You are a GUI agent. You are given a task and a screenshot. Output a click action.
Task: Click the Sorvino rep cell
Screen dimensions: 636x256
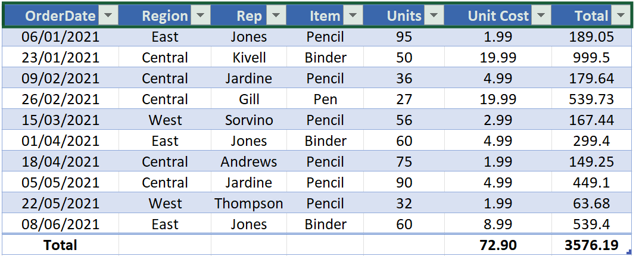pyautogui.click(x=249, y=120)
